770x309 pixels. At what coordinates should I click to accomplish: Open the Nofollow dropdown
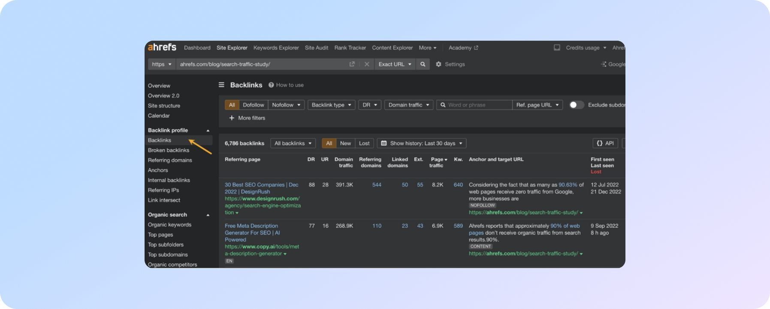[286, 105]
